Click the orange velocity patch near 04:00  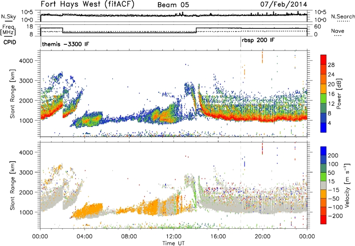click(x=88, y=210)
